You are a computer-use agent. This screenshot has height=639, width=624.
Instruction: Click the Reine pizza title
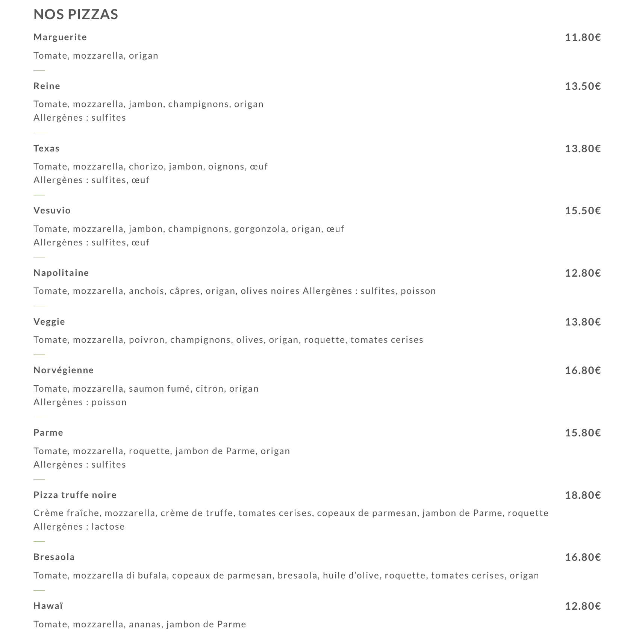point(47,86)
